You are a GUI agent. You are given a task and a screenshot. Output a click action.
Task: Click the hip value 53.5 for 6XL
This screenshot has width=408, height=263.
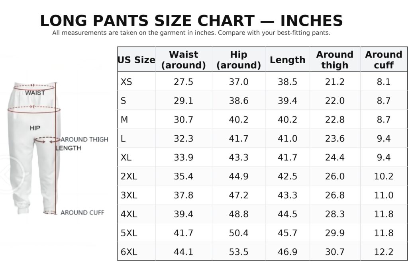[239, 252]
